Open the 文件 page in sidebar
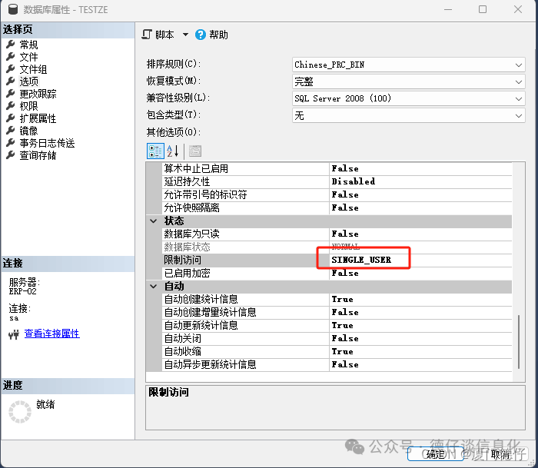538x468 pixels. tap(28, 57)
